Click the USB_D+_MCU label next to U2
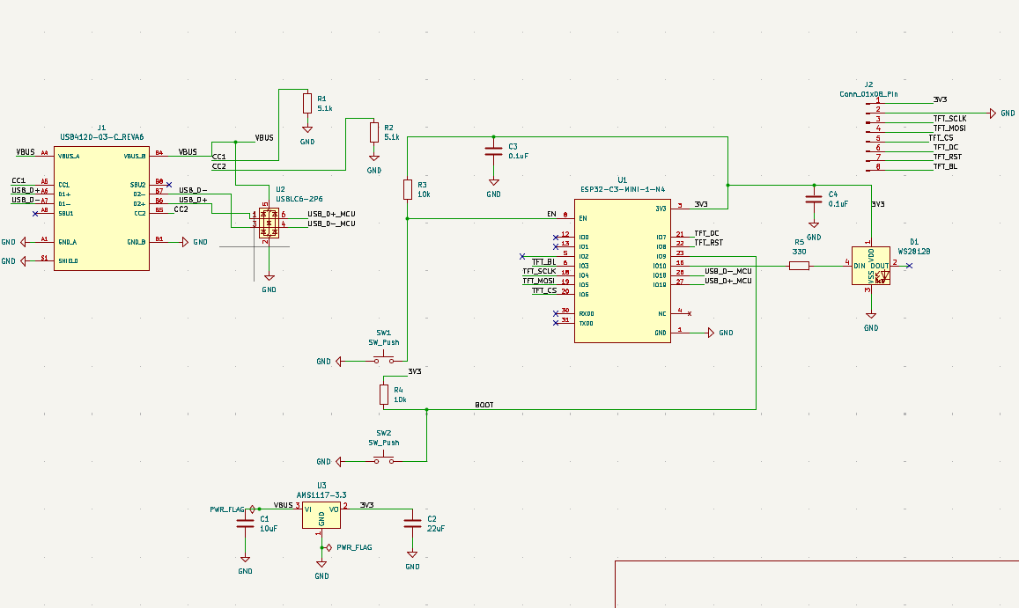The image size is (1019, 608). 331,214
